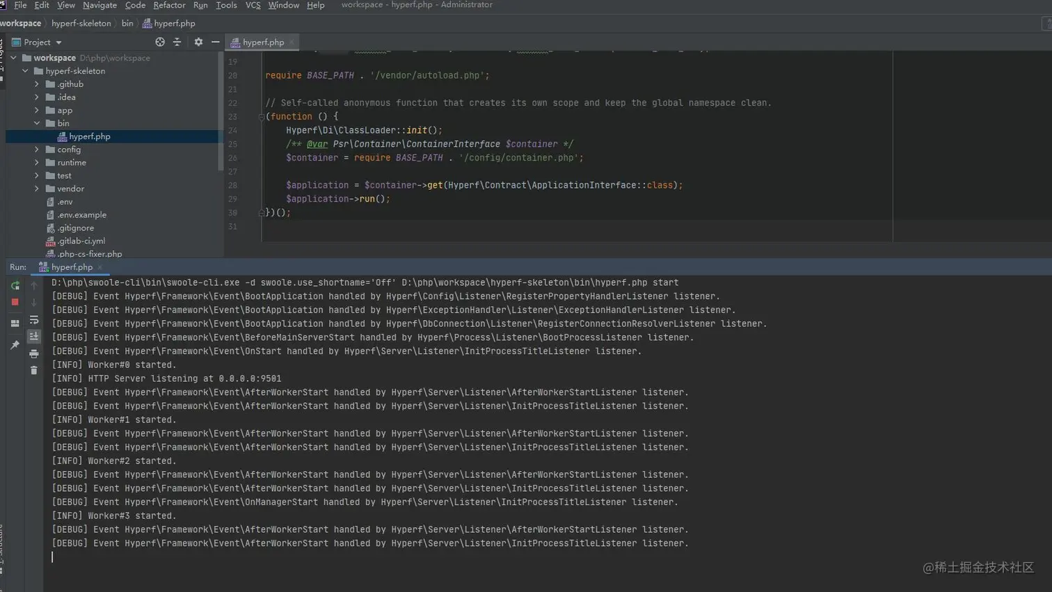Click 'HTTP Server listening at 0.0.0.0:9501' line
1052x592 pixels.
166,378
